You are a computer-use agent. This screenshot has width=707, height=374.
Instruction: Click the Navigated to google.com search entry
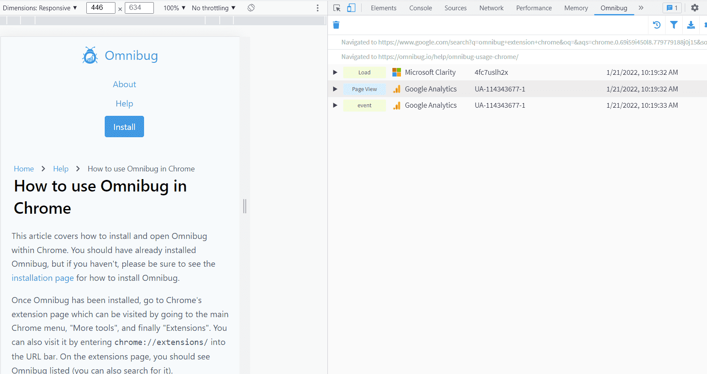[x=524, y=42]
